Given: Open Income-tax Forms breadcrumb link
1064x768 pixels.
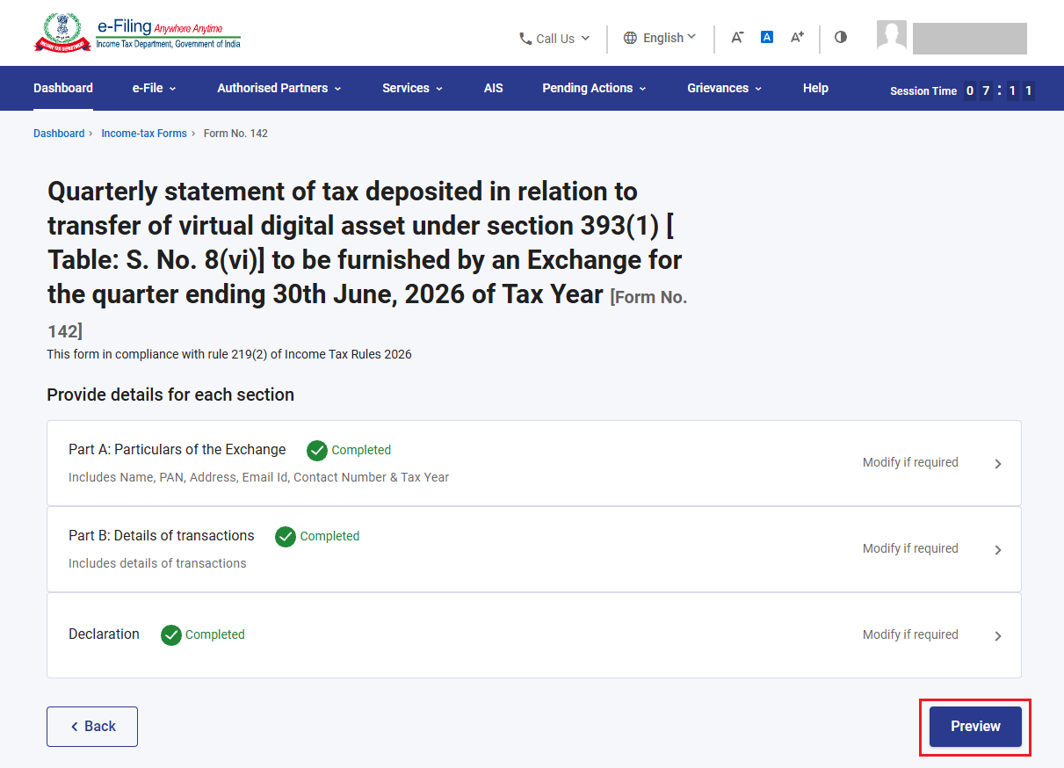Looking at the screenshot, I should [x=144, y=134].
